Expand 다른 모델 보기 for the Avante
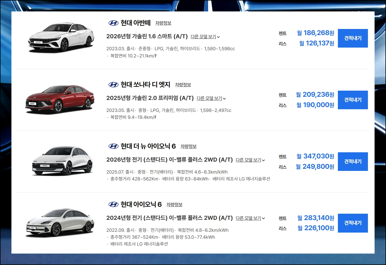386x265 pixels. pyautogui.click(x=205, y=37)
